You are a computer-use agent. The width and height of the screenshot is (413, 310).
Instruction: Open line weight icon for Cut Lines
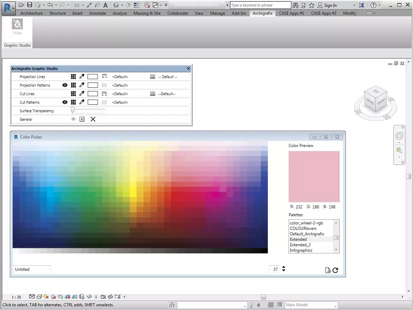click(153, 94)
